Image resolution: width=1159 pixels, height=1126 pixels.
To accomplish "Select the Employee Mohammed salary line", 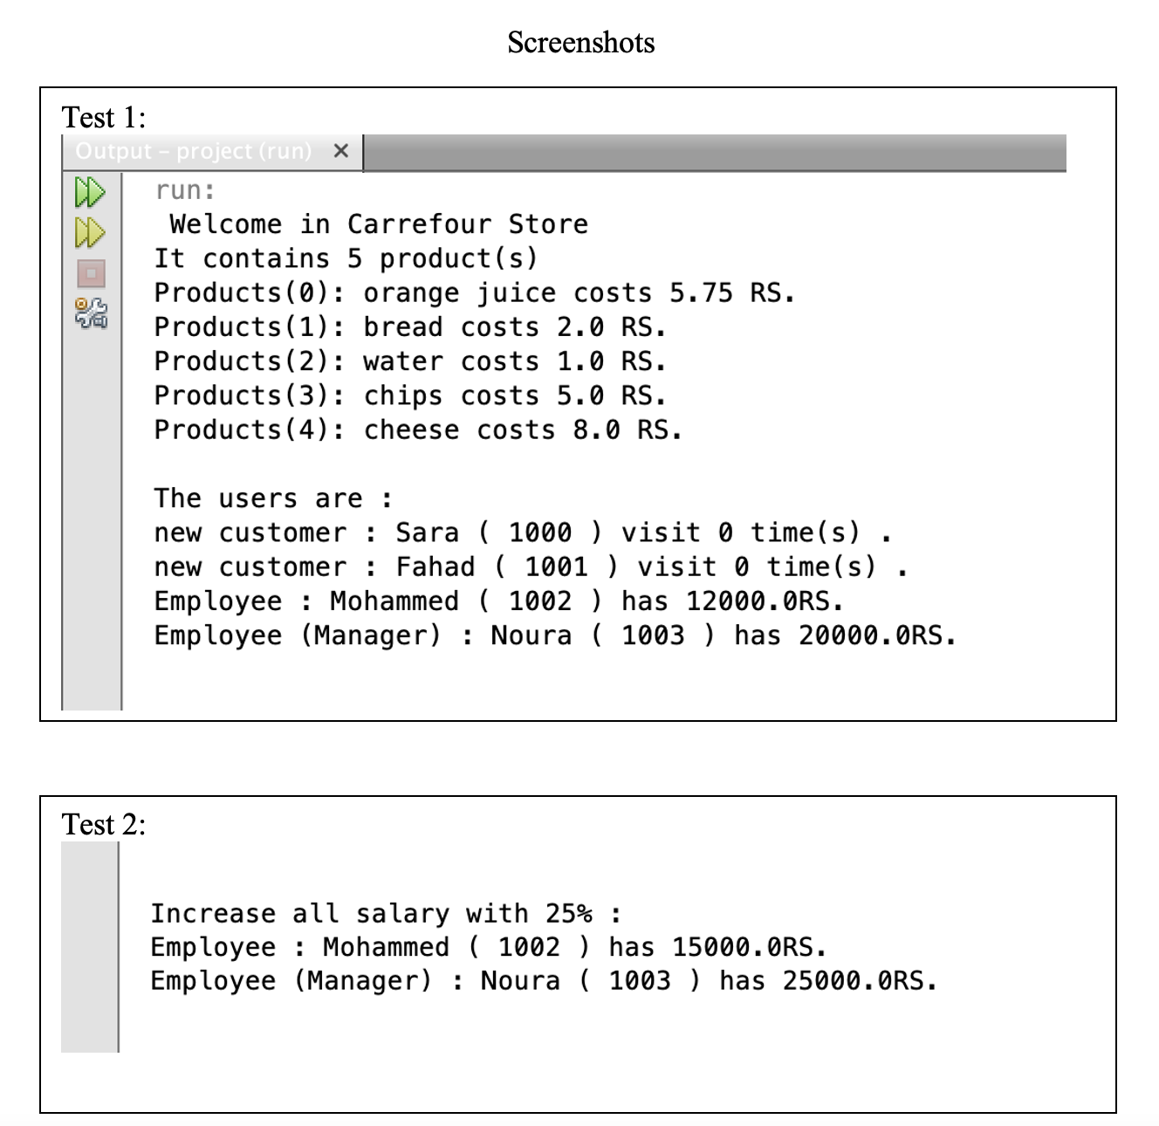I will click(x=497, y=601).
